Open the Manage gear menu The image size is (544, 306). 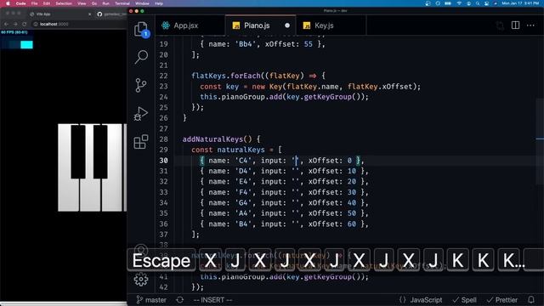click(x=141, y=280)
